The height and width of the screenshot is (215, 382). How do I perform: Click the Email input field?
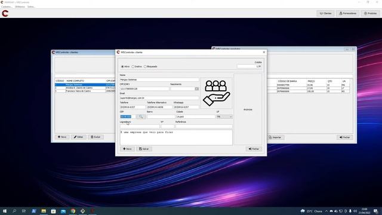(159, 98)
